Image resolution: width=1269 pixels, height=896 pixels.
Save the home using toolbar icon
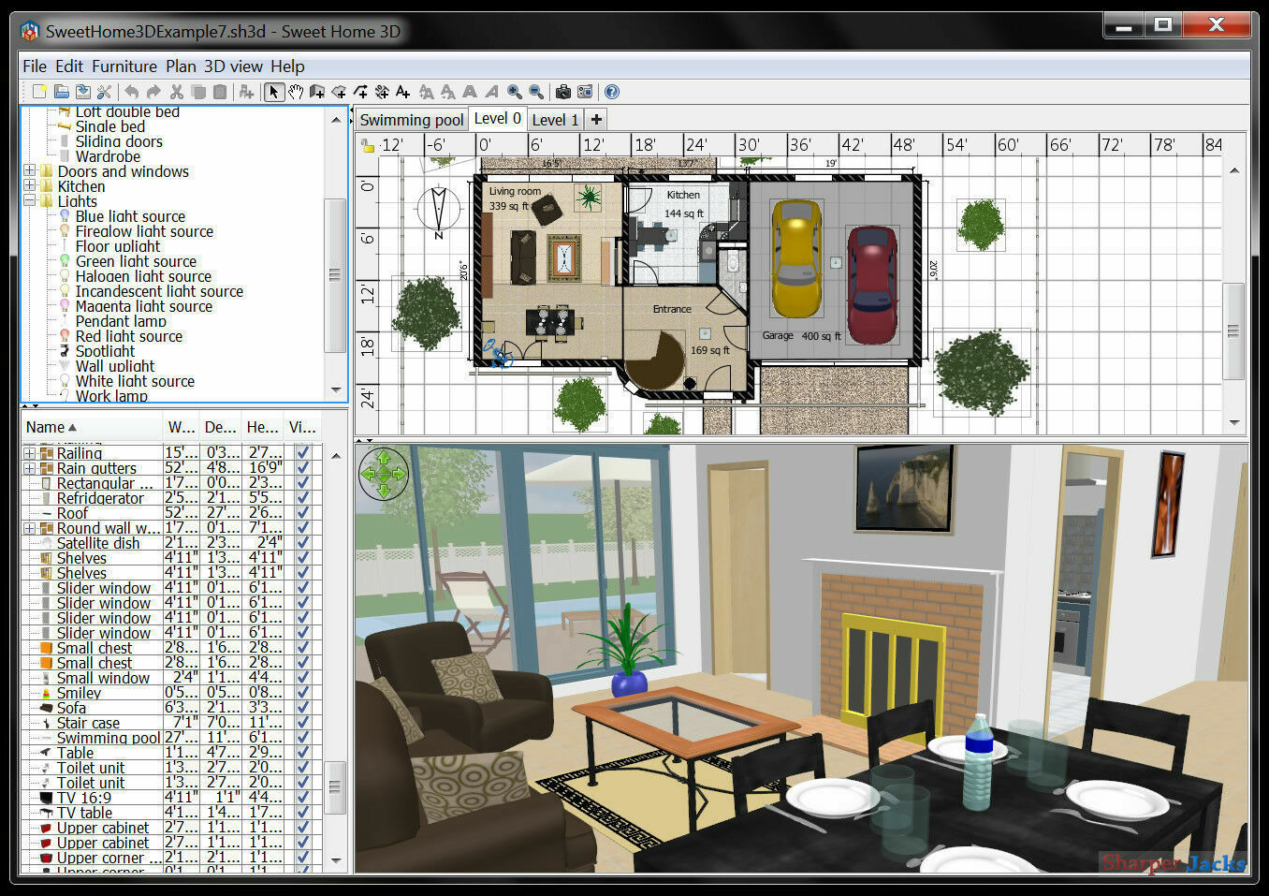[x=82, y=92]
